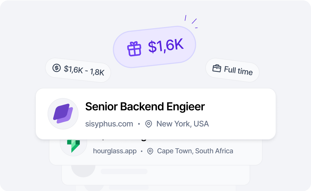
Task: Click the "New York, USA" location text
Action: click(x=183, y=124)
